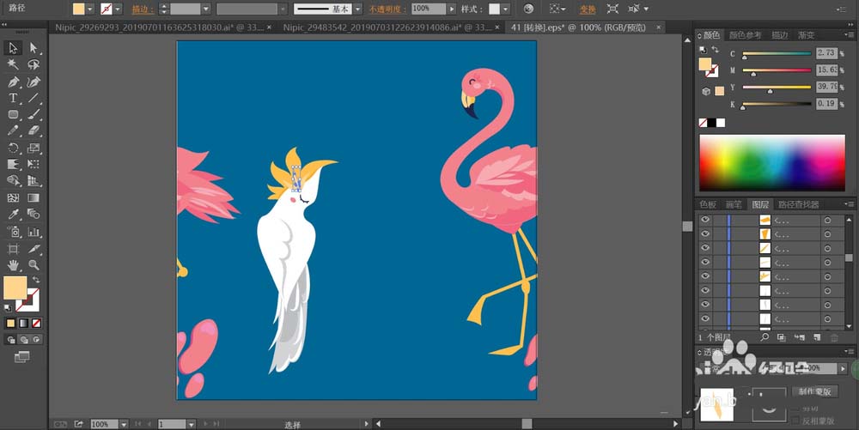Viewport: 859px width, 430px height.
Task: Open the 样式 style dropdown
Action: click(x=506, y=9)
